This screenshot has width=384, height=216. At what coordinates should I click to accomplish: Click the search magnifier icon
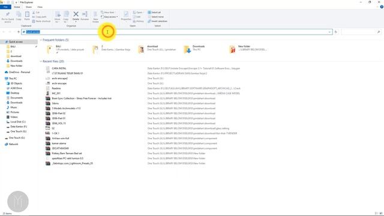coord(379,32)
